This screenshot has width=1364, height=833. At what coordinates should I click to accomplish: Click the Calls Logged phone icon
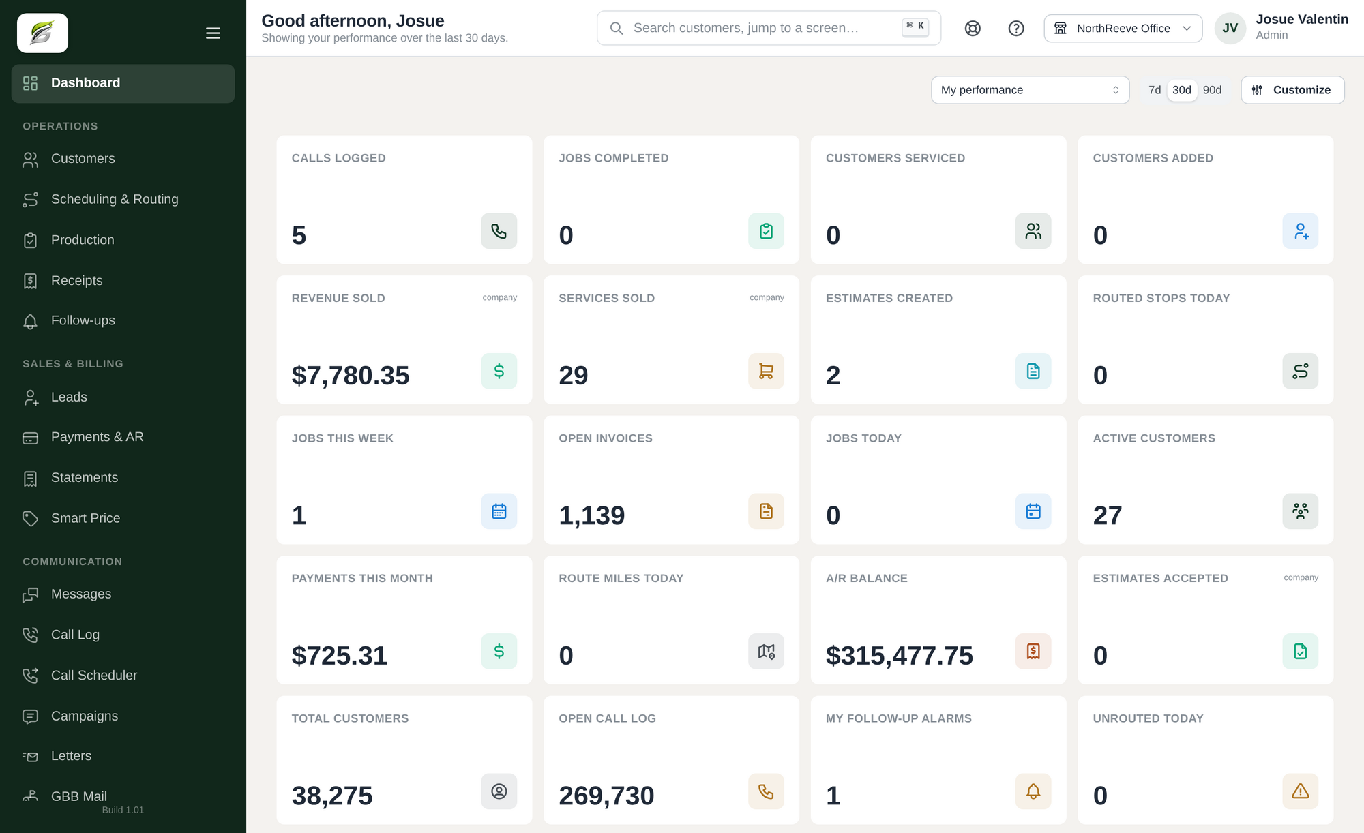pyautogui.click(x=499, y=231)
